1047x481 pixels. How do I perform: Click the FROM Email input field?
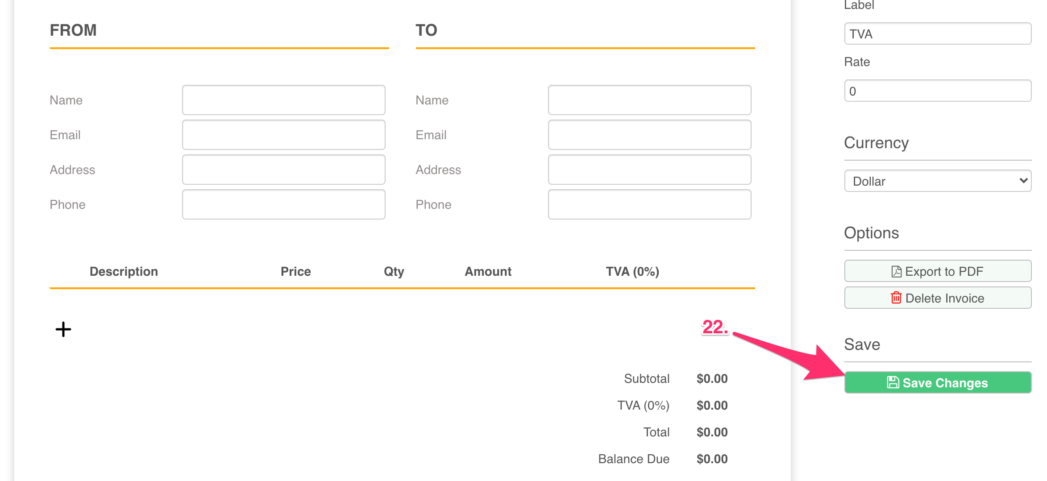coord(283,135)
